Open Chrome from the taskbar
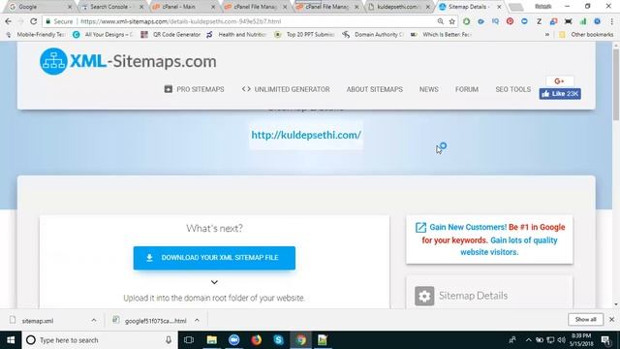Viewport: 620px width, 349px height. (301, 340)
